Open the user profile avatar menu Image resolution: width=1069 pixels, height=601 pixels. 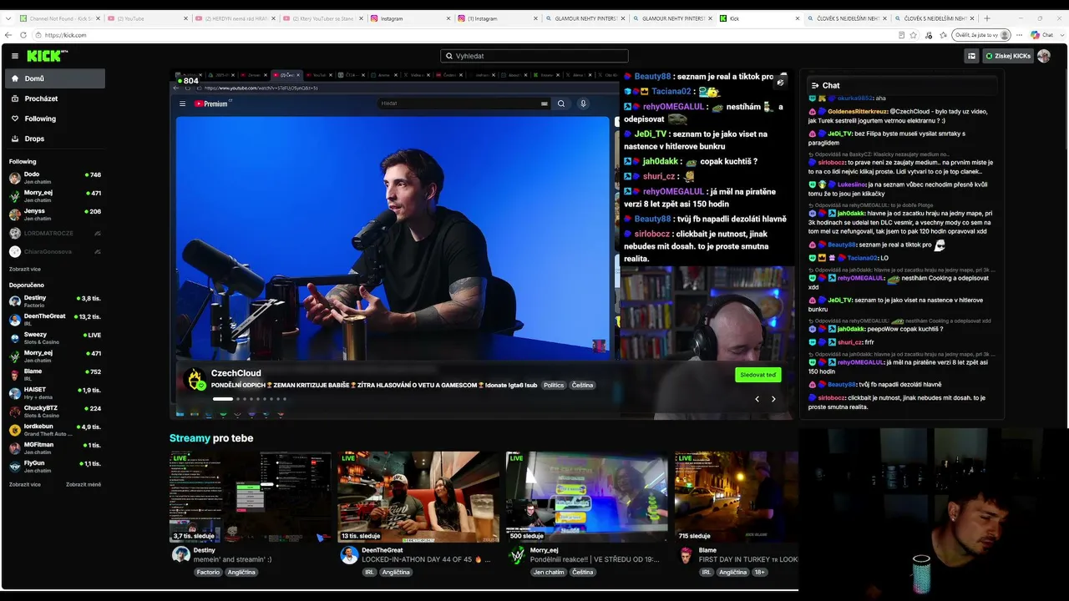point(1044,56)
